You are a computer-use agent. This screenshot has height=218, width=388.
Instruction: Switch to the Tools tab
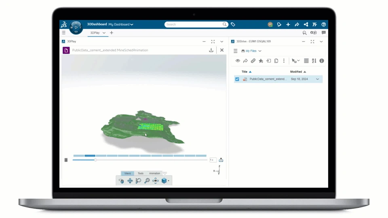tap(141, 173)
